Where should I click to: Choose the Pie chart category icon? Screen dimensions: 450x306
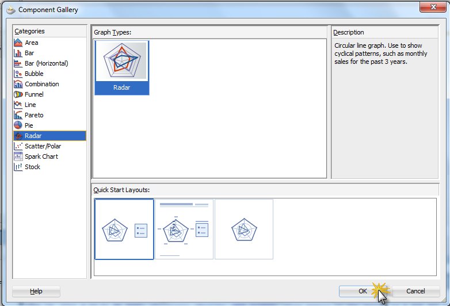(18, 125)
